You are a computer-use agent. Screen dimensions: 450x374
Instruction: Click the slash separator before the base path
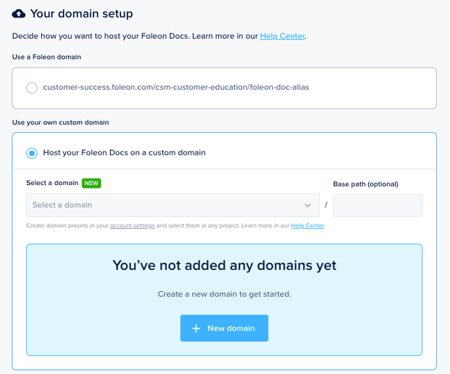(326, 205)
